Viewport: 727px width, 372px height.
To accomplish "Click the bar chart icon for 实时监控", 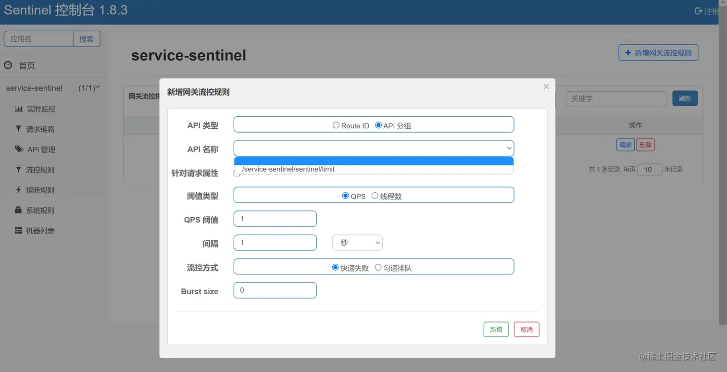I will tap(19, 109).
